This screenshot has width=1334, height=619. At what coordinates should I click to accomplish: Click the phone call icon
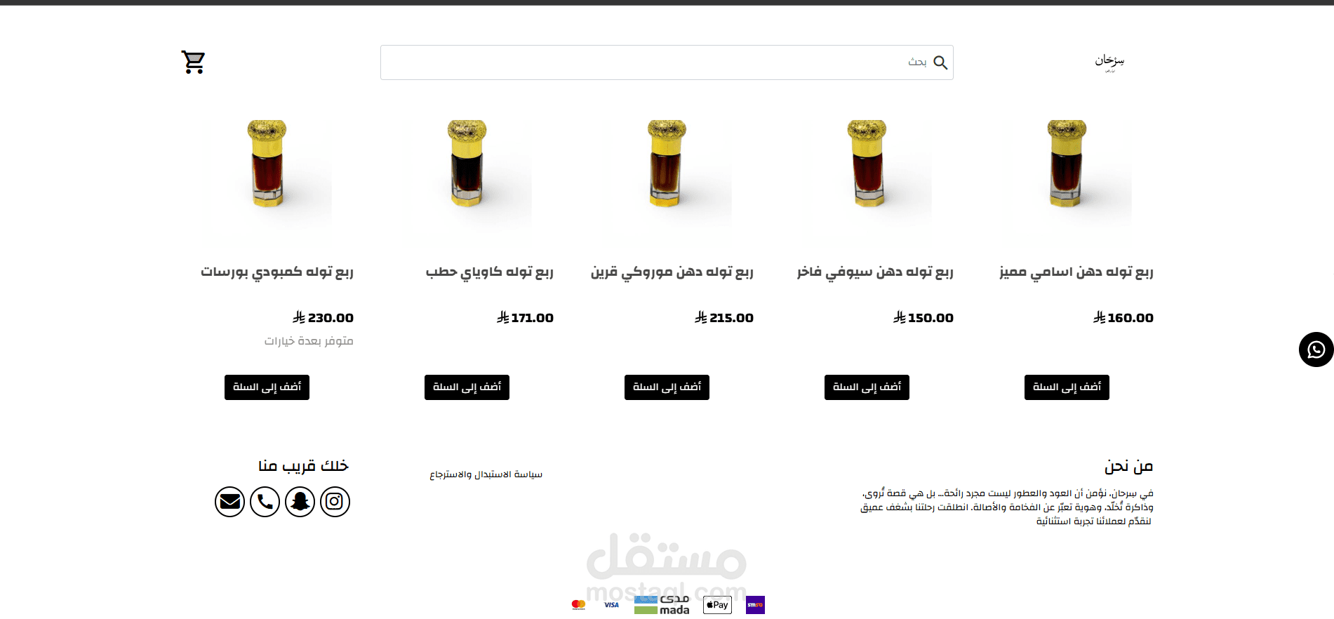point(265,502)
